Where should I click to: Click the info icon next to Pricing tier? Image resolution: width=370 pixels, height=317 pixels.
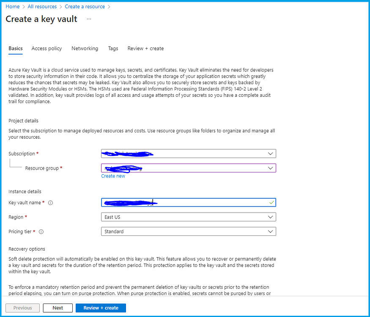pyautogui.click(x=41, y=232)
